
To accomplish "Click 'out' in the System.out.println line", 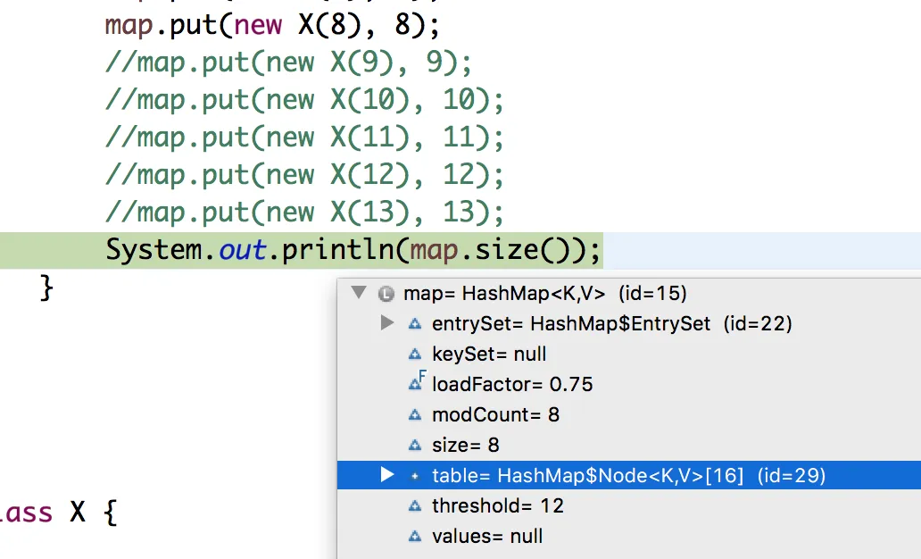I will pos(243,250).
